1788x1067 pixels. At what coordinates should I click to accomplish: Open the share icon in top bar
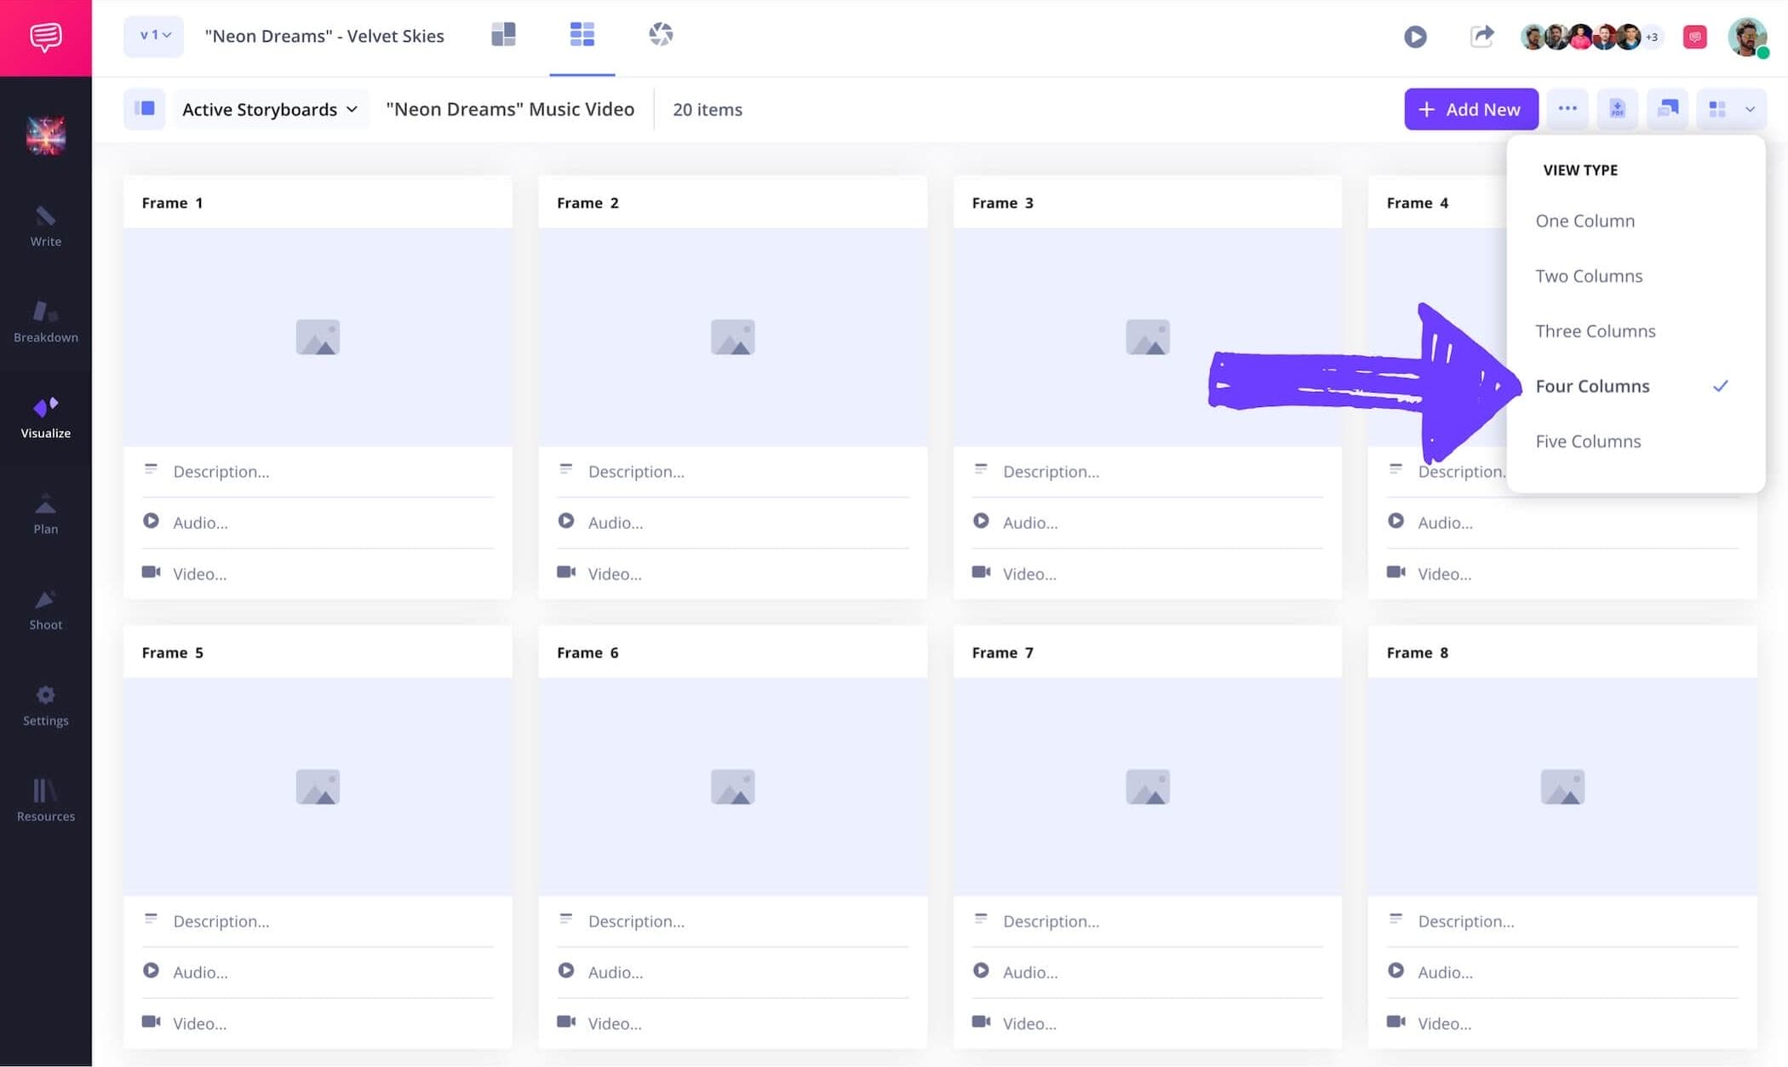(1481, 36)
